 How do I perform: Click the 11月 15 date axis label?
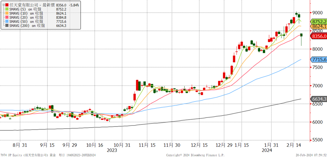pyautogui.click(x=146, y=145)
